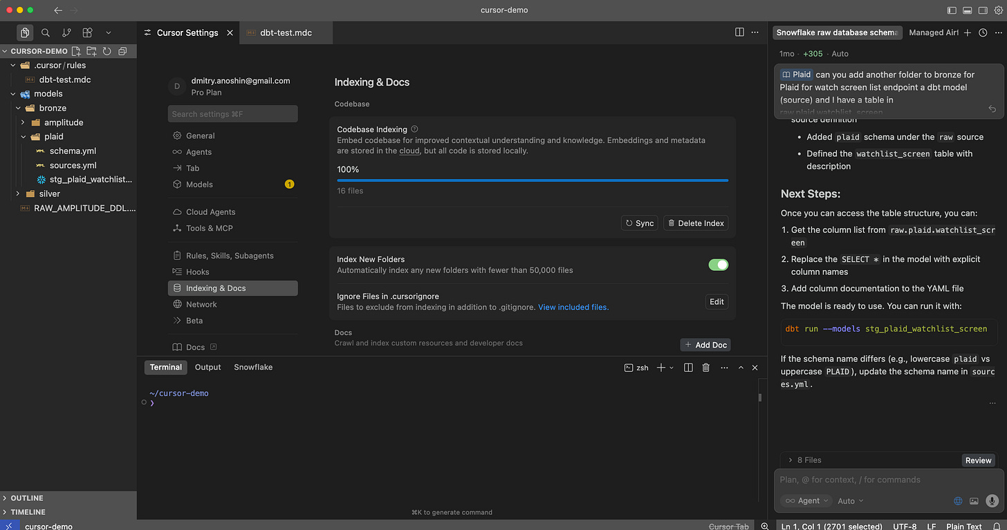Open the Explorer view in the activity bar
The image size is (1007, 530).
[25, 32]
